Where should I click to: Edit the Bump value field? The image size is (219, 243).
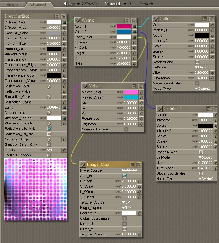point(53,107)
